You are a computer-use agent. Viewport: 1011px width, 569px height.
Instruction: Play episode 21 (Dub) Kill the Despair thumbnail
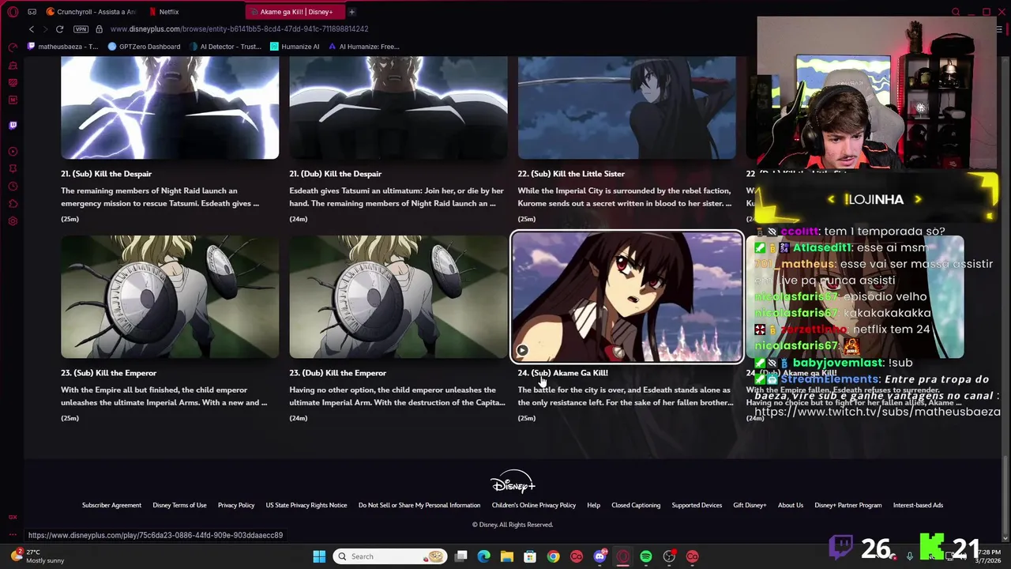coord(398,107)
